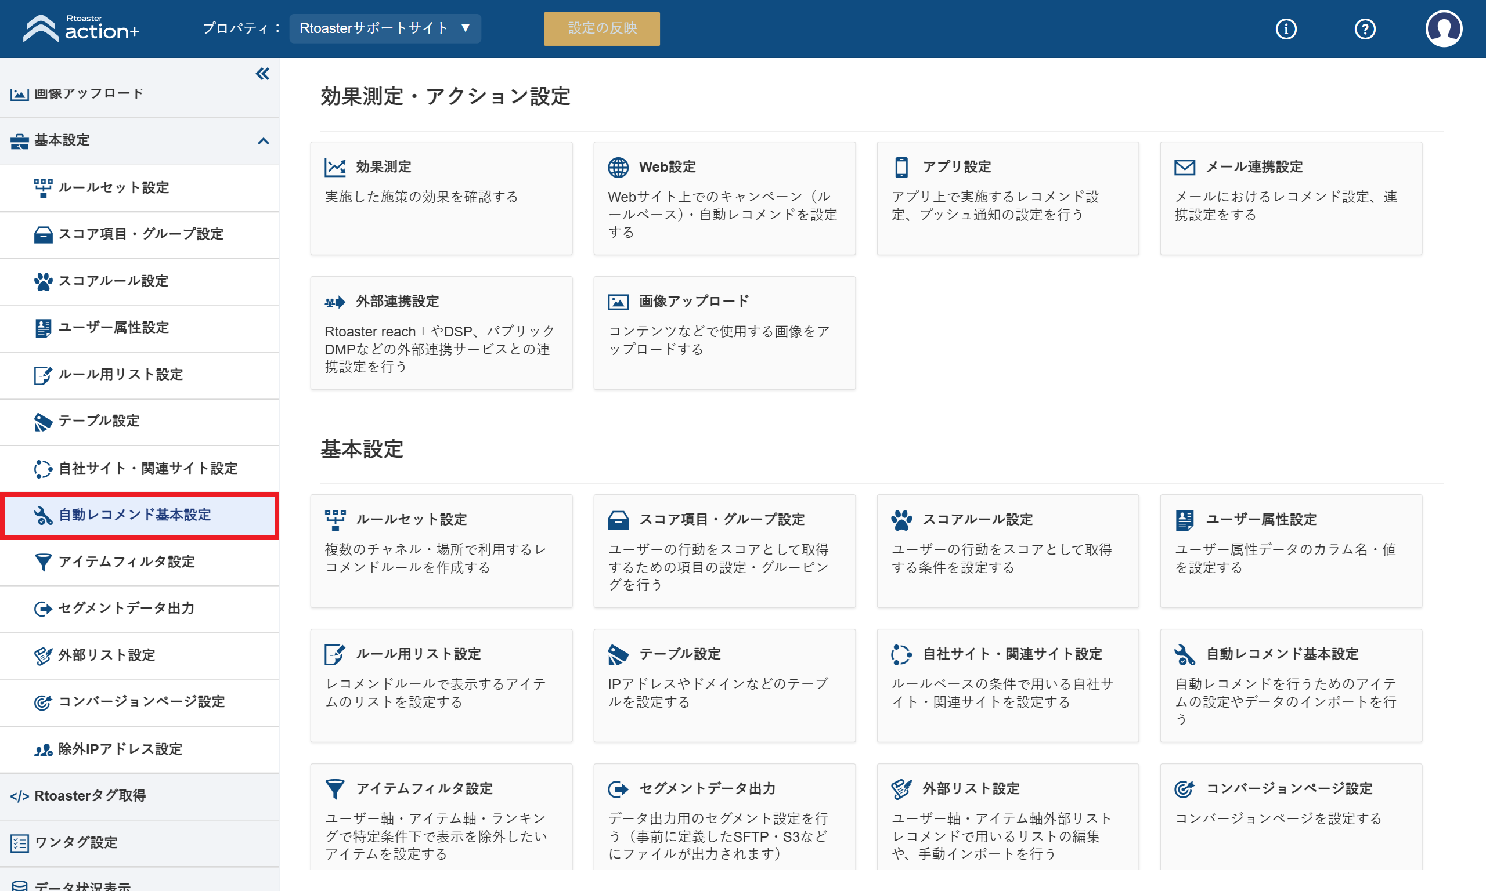Click the アプリ設定 phone icon
The width and height of the screenshot is (1486, 891).
pyautogui.click(x=901, y=167)
